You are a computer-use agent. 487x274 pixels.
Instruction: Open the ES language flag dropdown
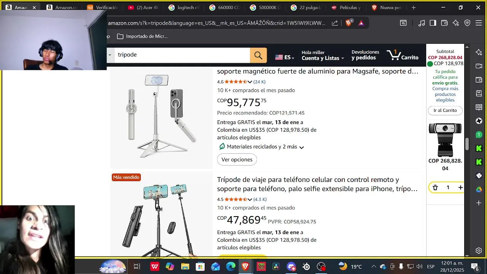tap(285, 57)
